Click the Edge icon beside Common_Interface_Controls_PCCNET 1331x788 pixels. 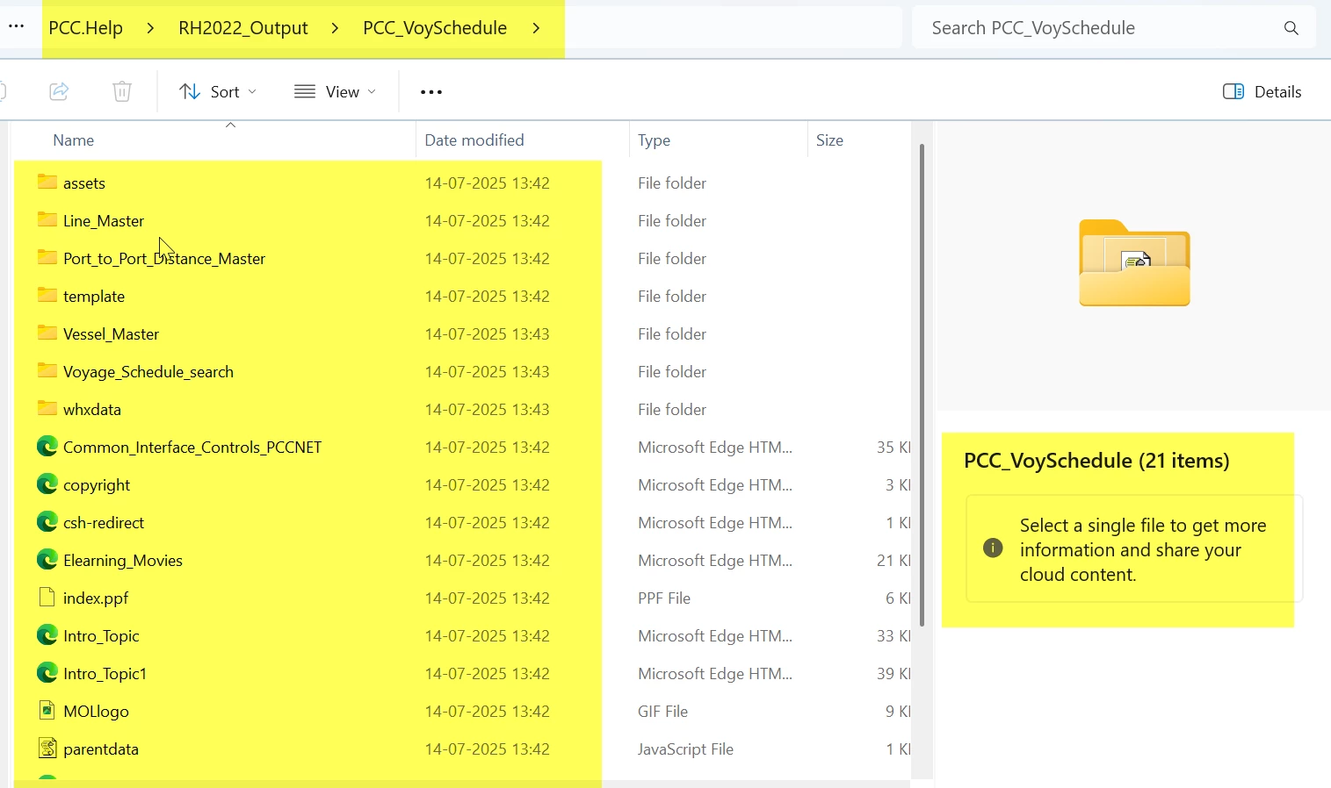coord(47,447)
